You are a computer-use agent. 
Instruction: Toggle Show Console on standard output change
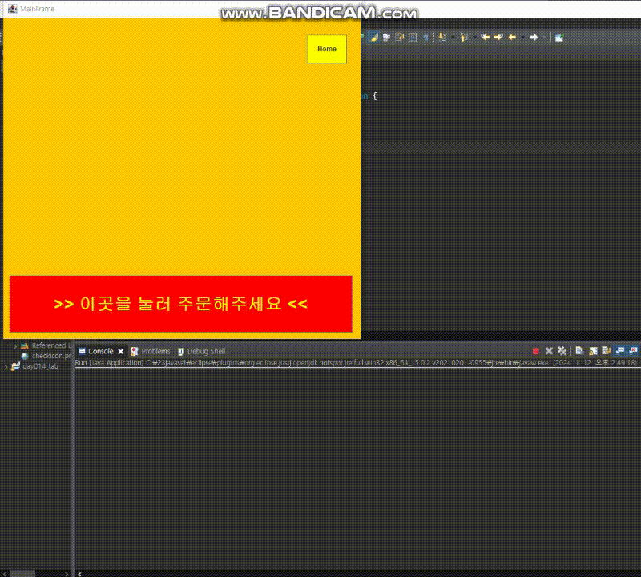tap(619, 350)
